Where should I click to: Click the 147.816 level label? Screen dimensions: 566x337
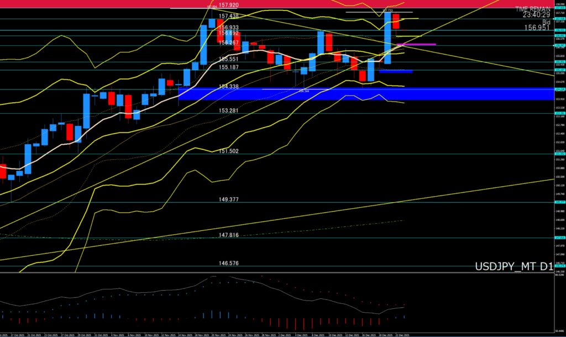[x=228, y=235]
